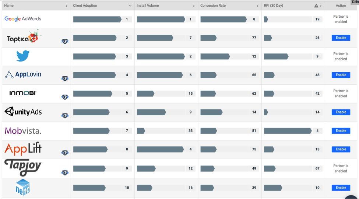
Task: Sort by Conversion Rate column header
Action: click(213, 6)
